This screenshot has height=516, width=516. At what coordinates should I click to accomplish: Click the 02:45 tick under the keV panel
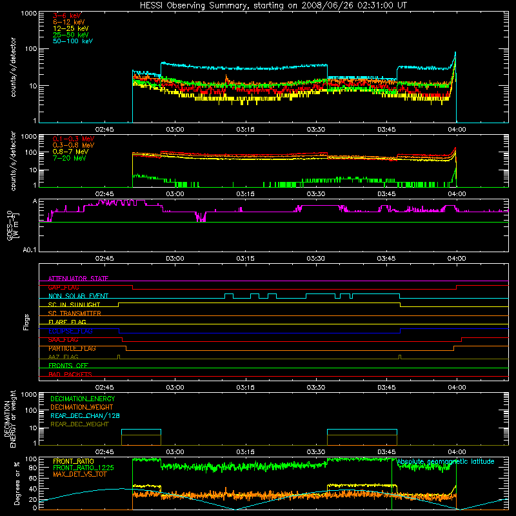tap(104, 130)
